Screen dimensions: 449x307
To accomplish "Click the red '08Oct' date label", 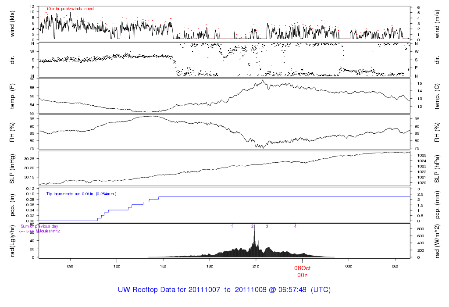I will (x=303, y=268).
